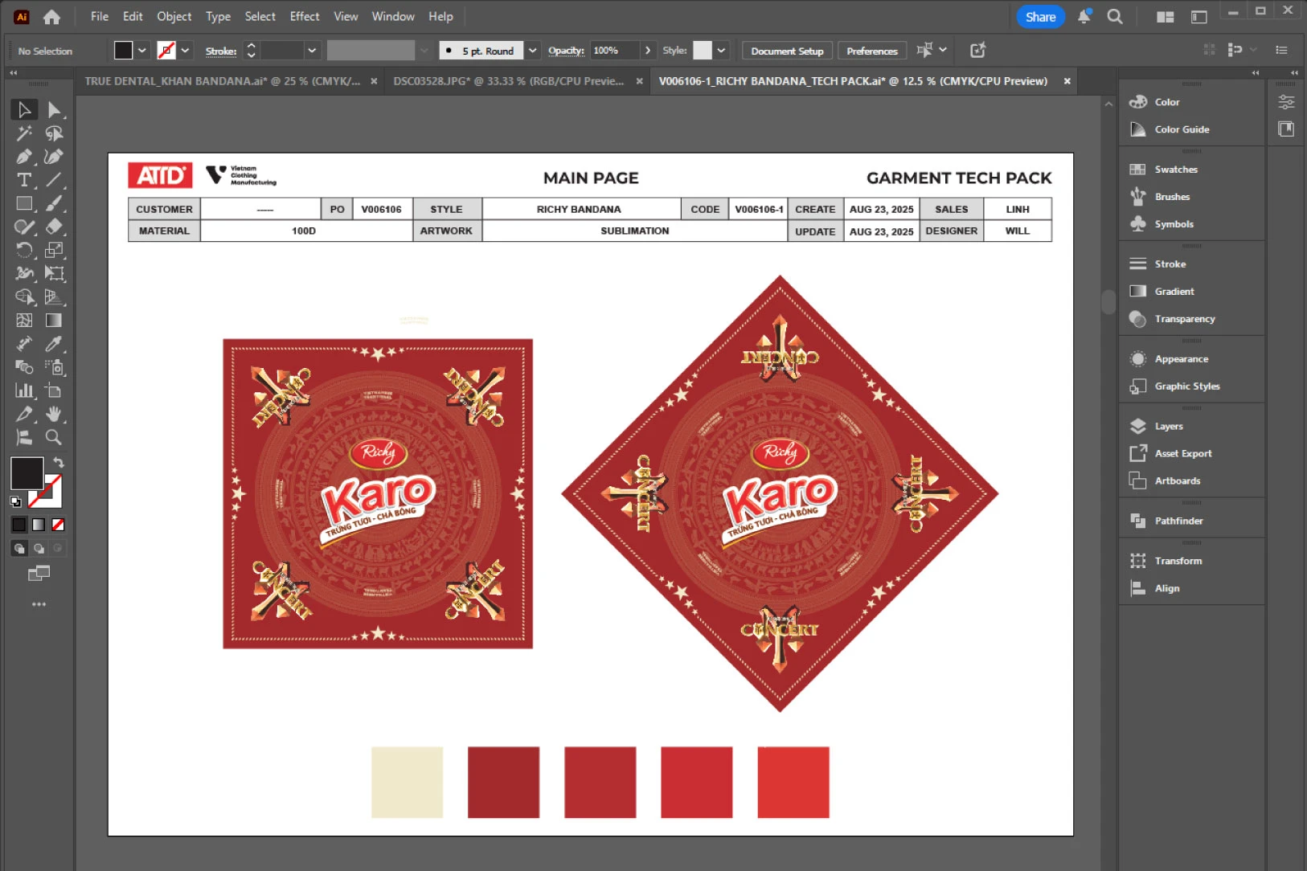Select the Zoom tool
This screenshot has height=871, width=1307.
(54, 438)
